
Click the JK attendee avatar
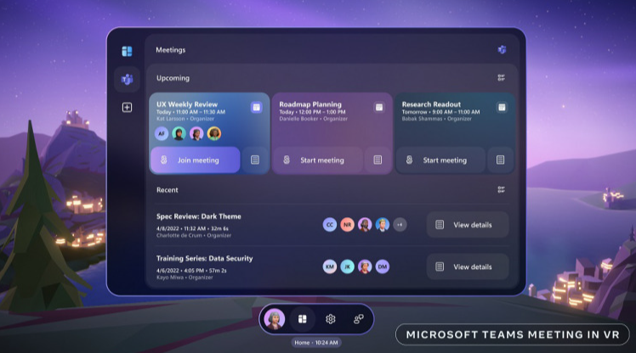click(x=347, y=266)
